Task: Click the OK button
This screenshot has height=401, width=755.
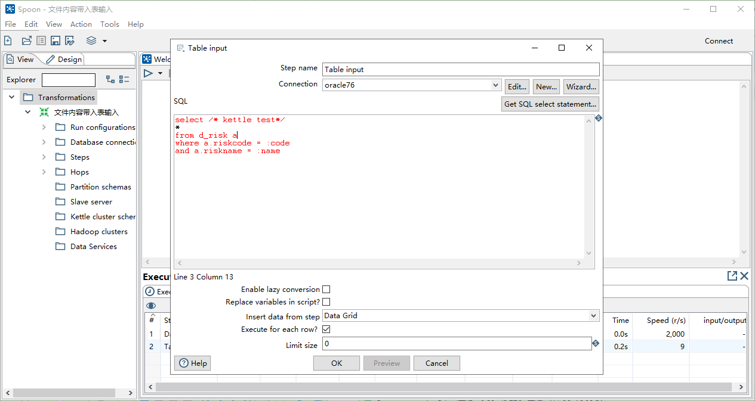Action: [x=337, y=363]
